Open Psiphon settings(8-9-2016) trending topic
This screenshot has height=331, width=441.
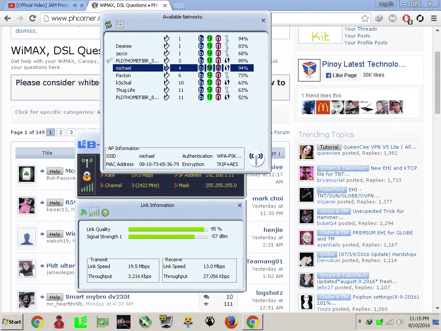click(x=385, y=297)
